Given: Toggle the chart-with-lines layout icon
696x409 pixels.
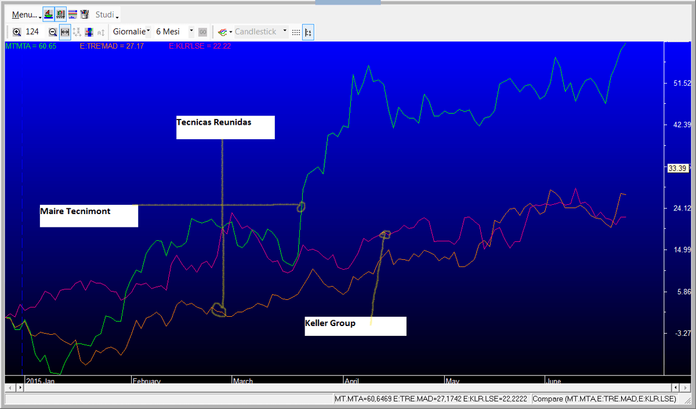Looking at the screenshot, I should (x=60, y=14).
